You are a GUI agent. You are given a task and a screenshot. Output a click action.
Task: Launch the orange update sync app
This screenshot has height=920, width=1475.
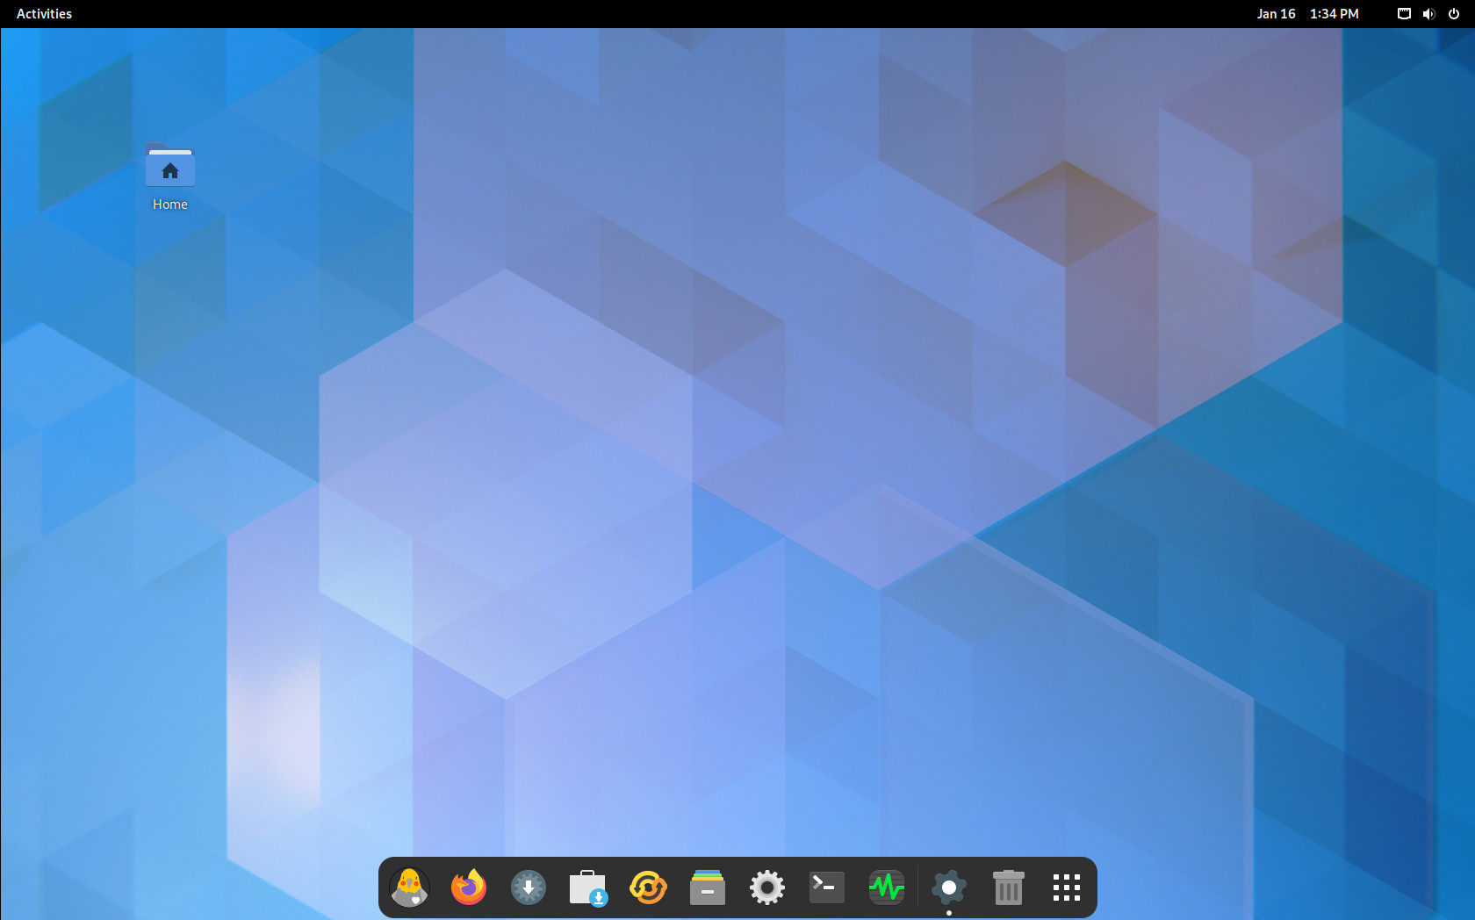[648, 888]
